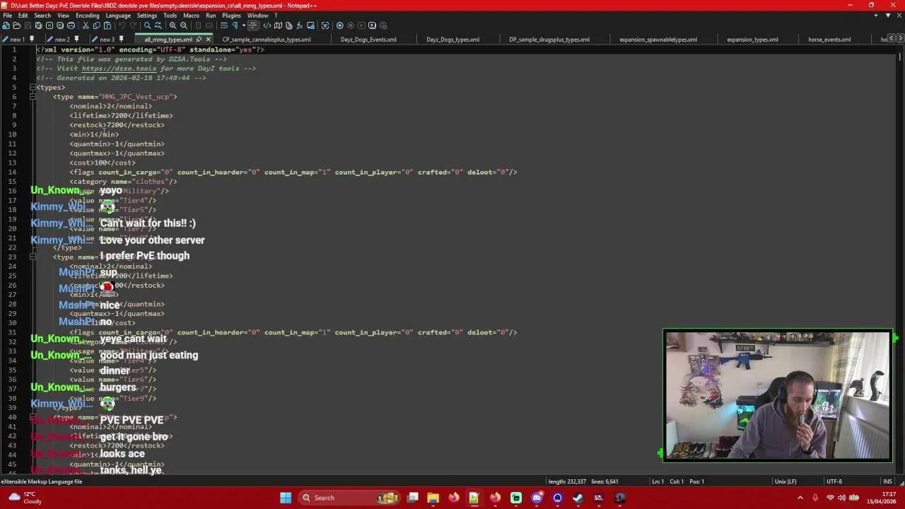Close all documents with the toolbar icon
Screen dimensions: 905x509
click(60, 25)
